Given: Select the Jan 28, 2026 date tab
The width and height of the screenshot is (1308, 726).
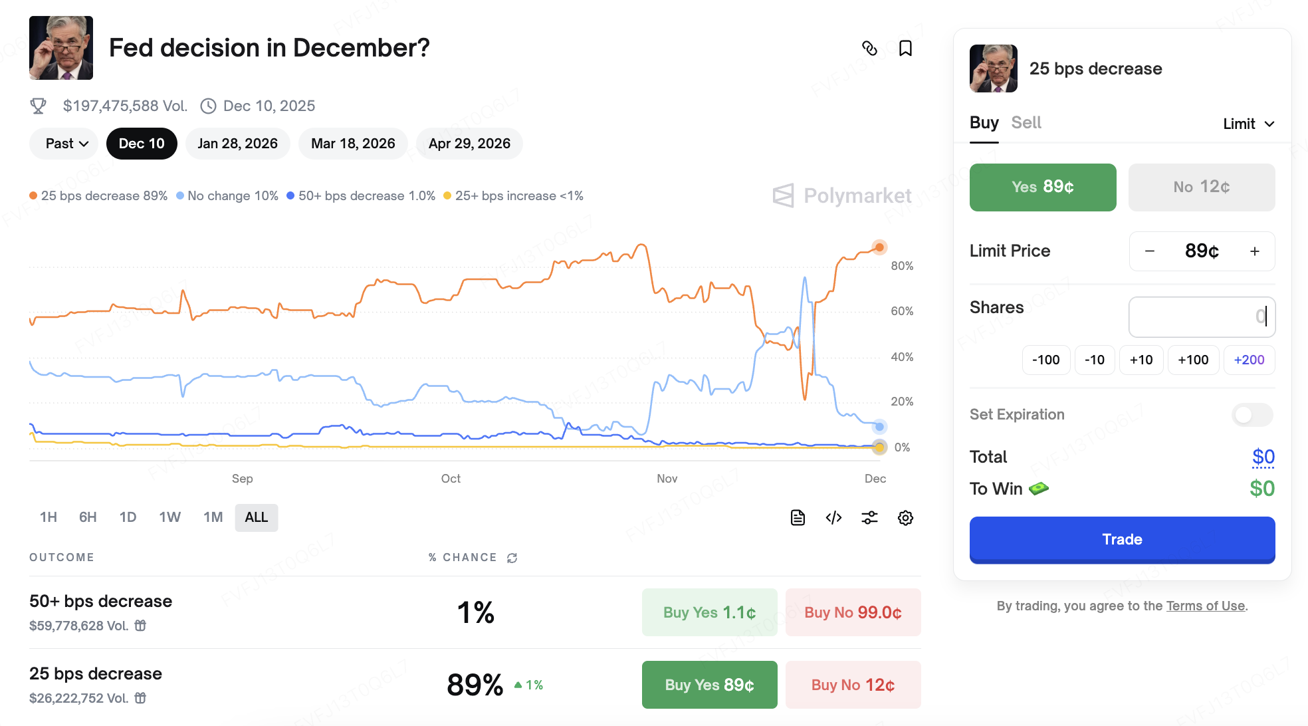Looking at the screenshot, I should click(237, 144).
